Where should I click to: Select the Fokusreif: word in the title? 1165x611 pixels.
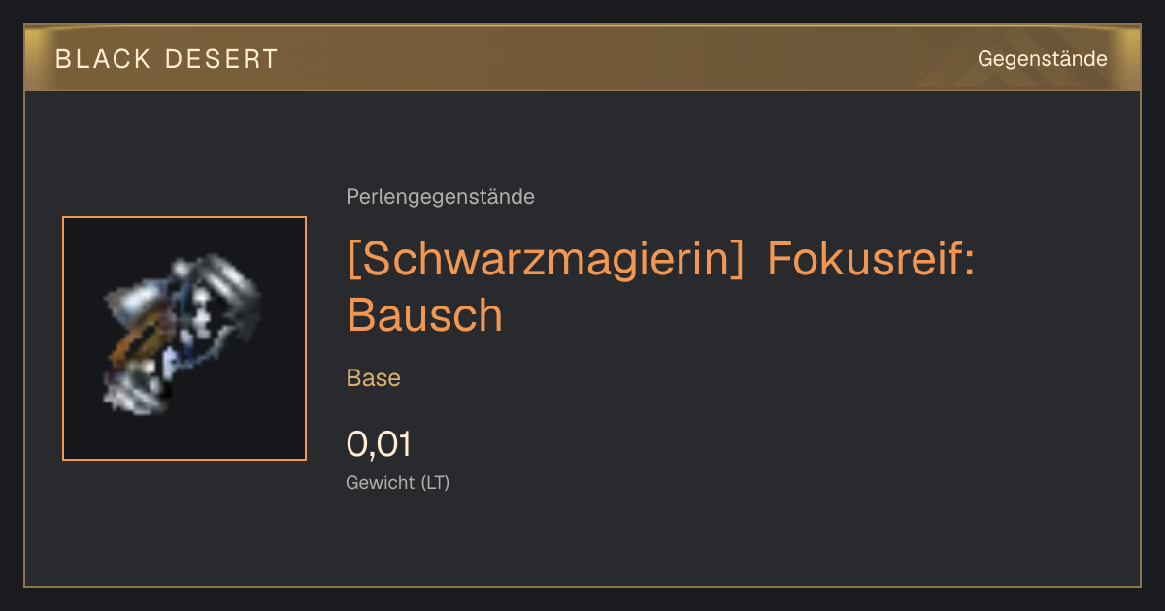coord(871,258)
